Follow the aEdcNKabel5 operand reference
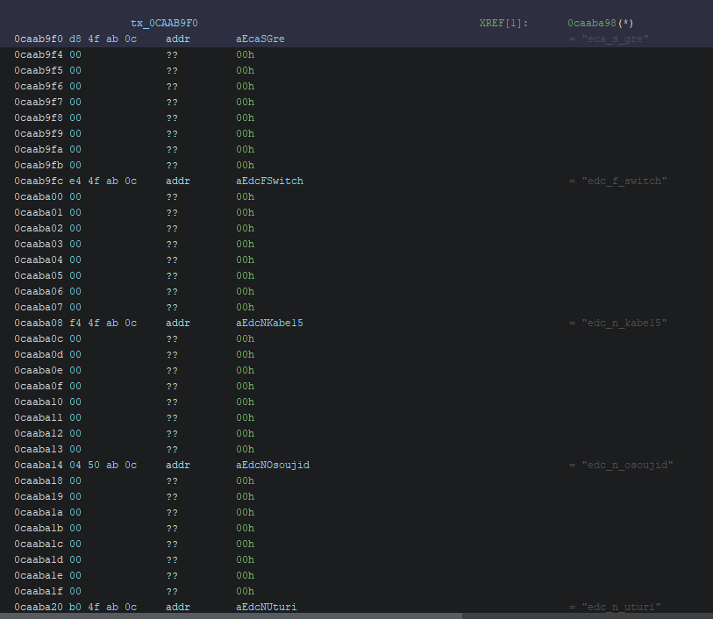This screenshot has width=713, height=619. pos(269,323)
